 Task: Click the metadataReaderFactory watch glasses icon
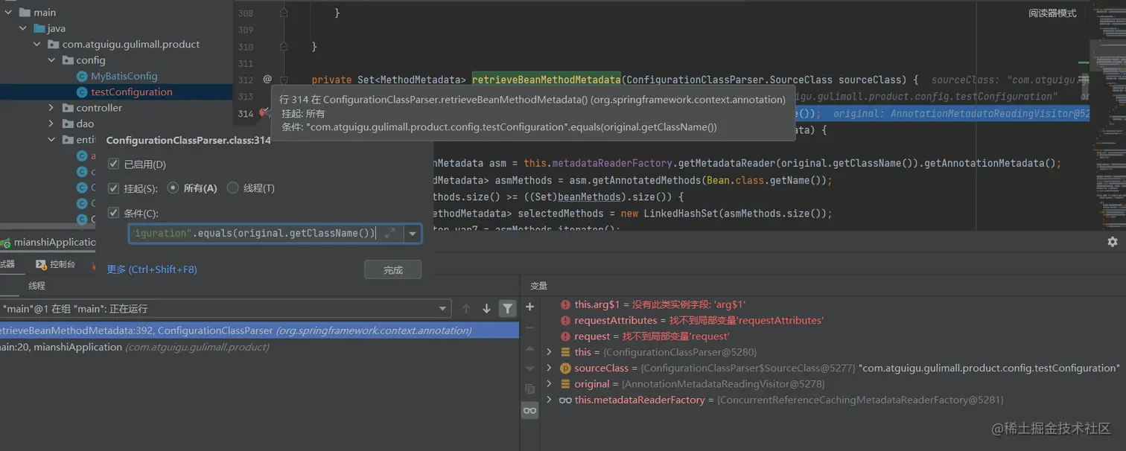[565, 400]
